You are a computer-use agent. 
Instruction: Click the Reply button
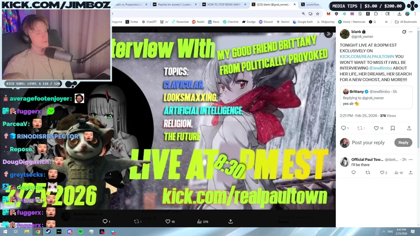[x=403, y=143]
